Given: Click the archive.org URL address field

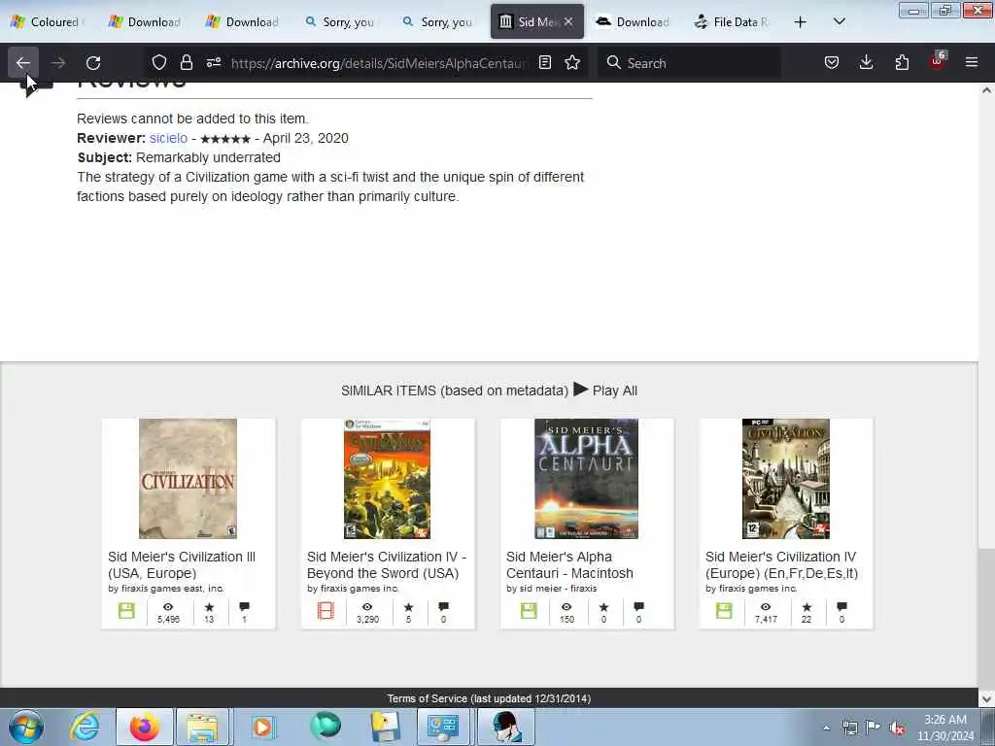Looking at the screenshot, I should coord(379,63).
